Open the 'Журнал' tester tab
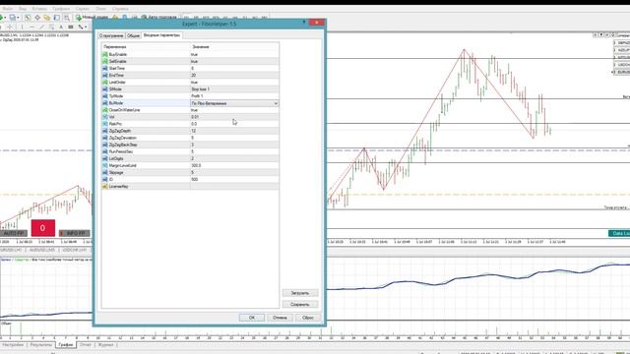The image size is (630, 354). click(x=105, y=345)
